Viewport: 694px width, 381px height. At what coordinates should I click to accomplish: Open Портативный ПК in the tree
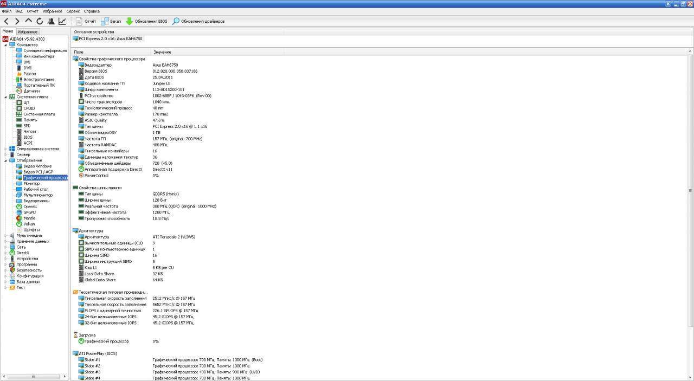[x=39, y=85]
